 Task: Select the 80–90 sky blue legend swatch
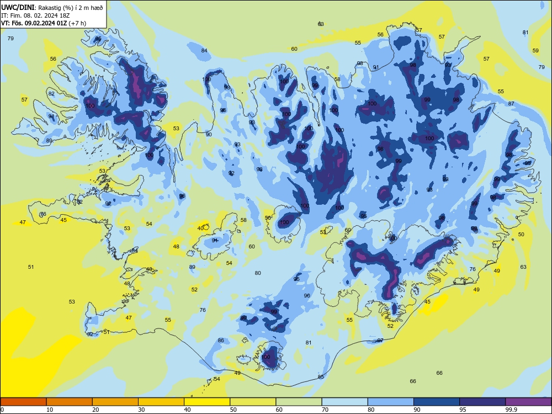point(391,402)
